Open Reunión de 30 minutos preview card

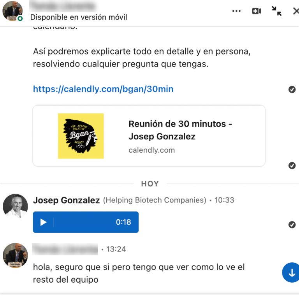[x=149, y=136]
